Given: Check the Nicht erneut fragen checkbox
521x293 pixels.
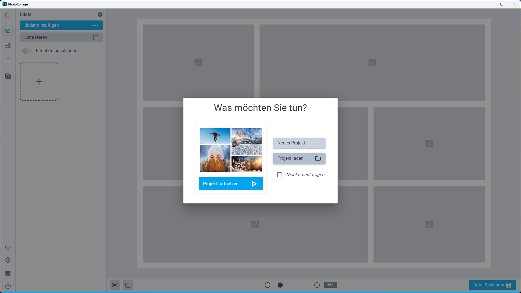Looking at the screenshot, I should tap(280, 175).
